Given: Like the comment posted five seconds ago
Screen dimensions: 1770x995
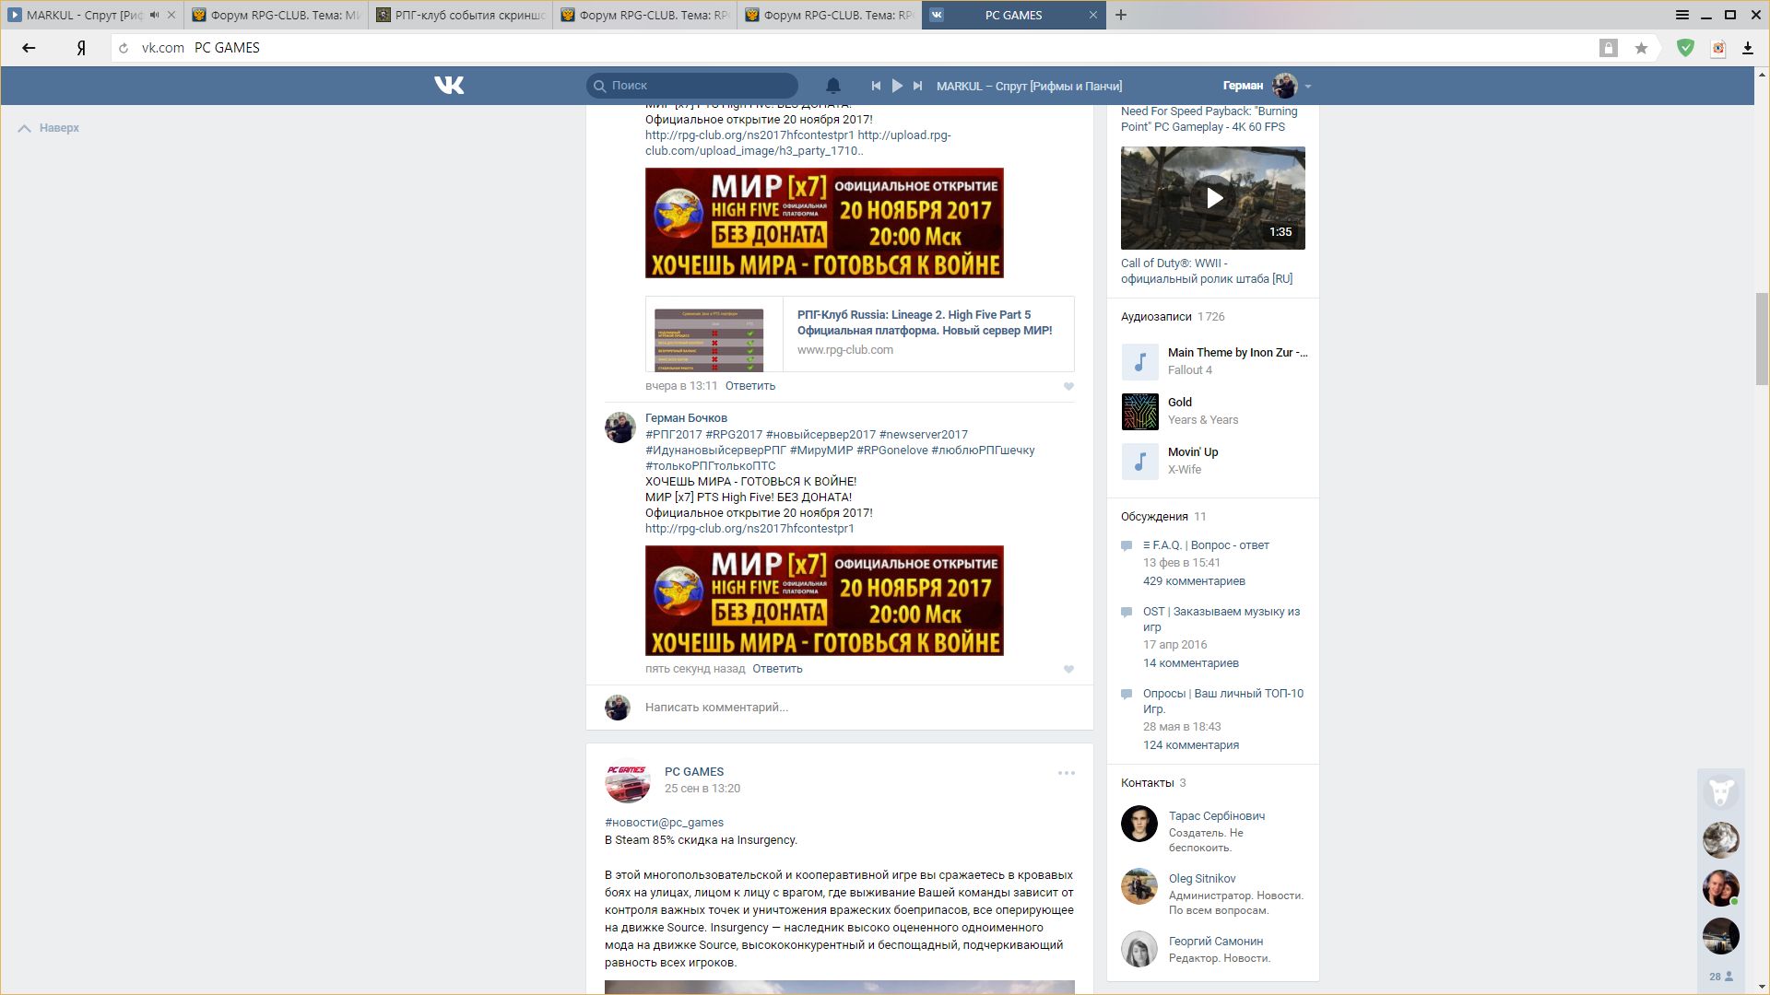Looking at the screenshot, I should click(x=1068, y=670).
